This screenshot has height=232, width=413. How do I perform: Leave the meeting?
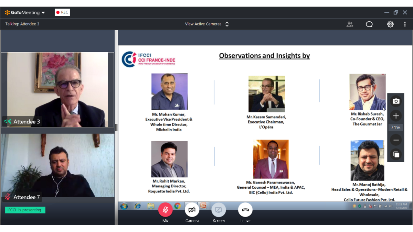tap(245, 210)
